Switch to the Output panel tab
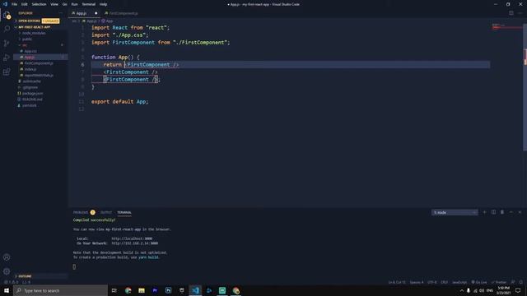 click(106, 212)
